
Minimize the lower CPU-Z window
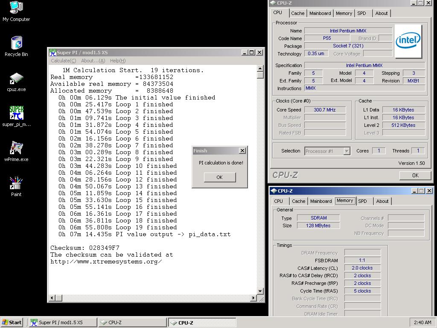[414, 191]
